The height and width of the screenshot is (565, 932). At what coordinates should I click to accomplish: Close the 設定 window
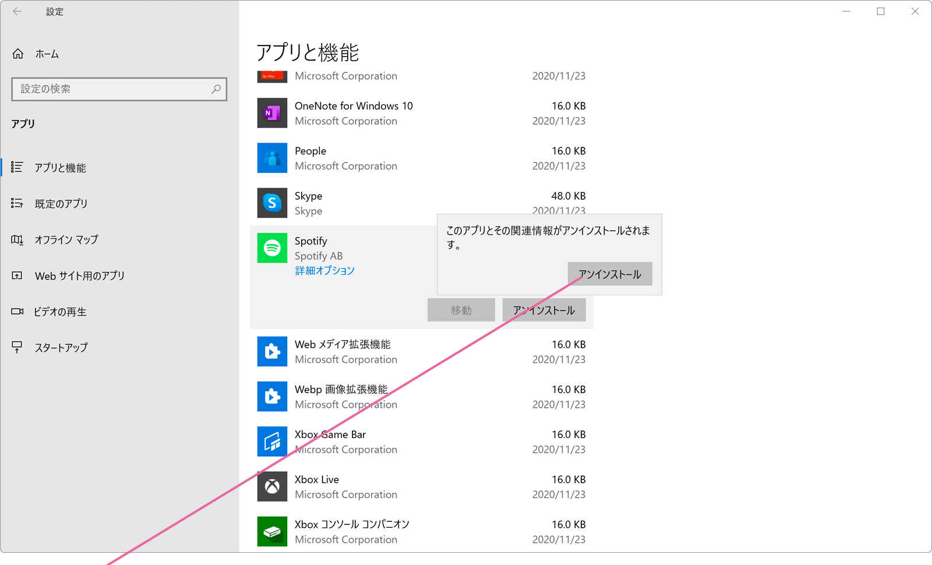(x=915, y=11)
